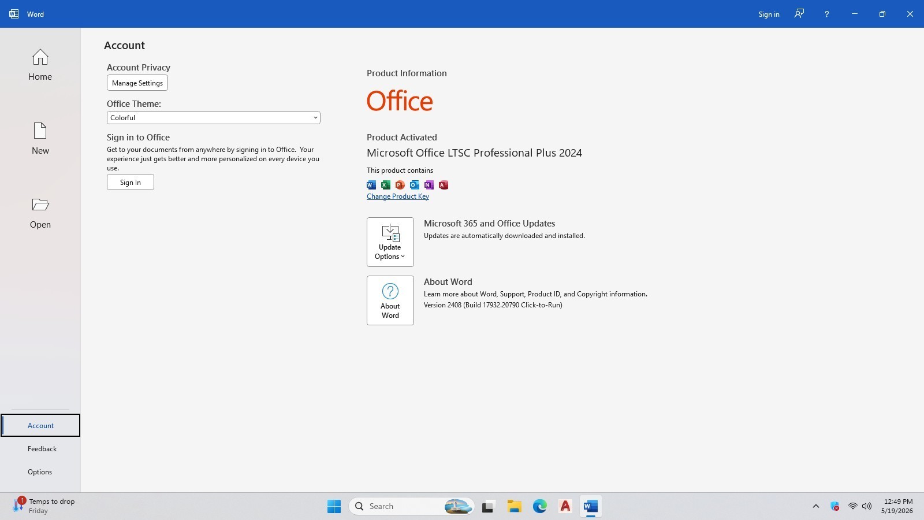Open the About Word dialog
This screenshot has width=924, height=520.
click(390, 300)
